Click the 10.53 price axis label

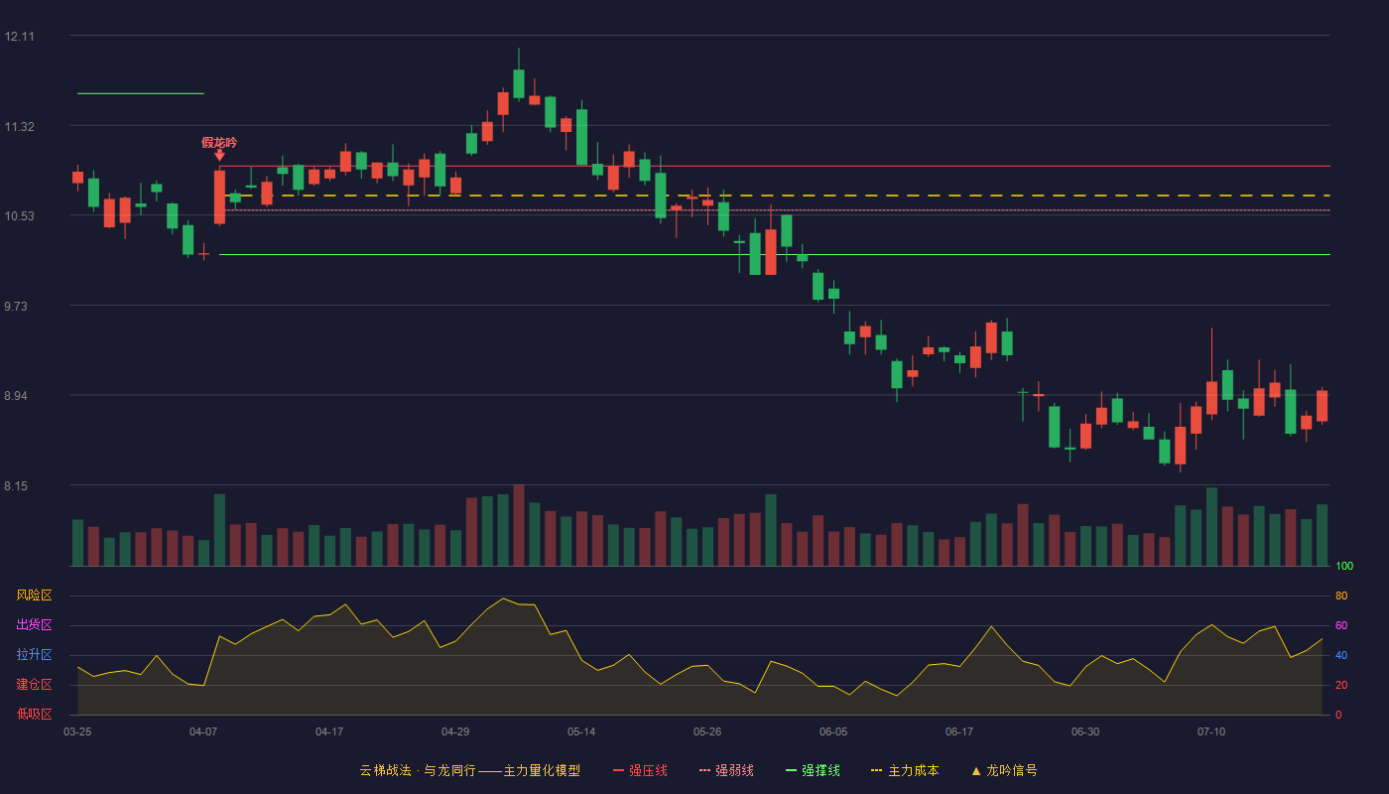19,216
